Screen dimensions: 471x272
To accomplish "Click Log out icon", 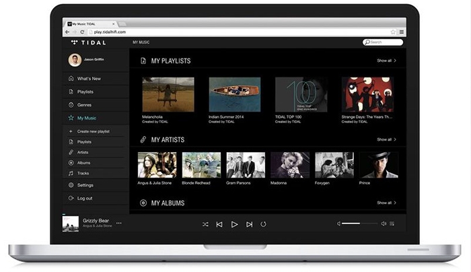I will (x=71, y=198).
